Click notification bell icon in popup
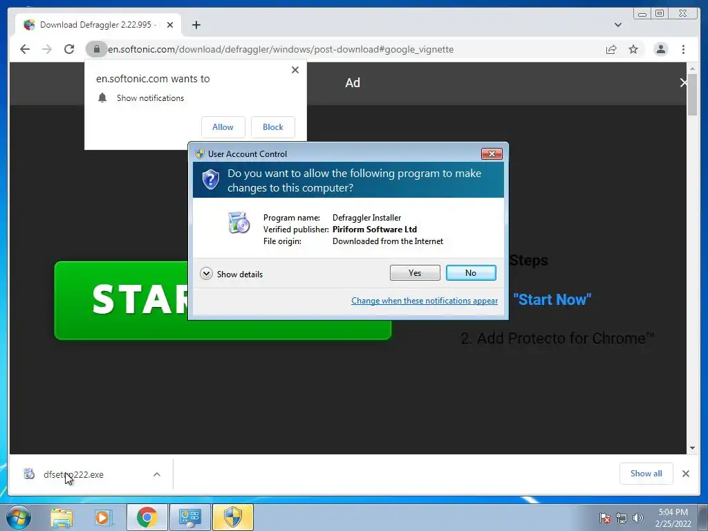This screenshot has height=531, width=708. coord(102,97)
